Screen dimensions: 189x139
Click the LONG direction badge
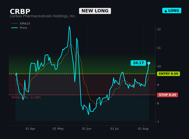tap(172, 11)
